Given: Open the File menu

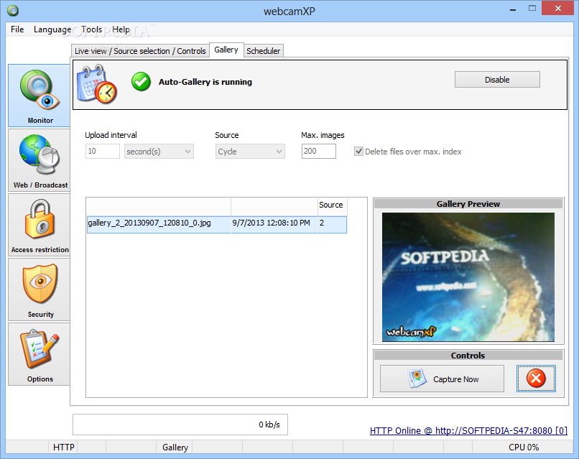Looking at the screenshot, I should tap(17, 29).
